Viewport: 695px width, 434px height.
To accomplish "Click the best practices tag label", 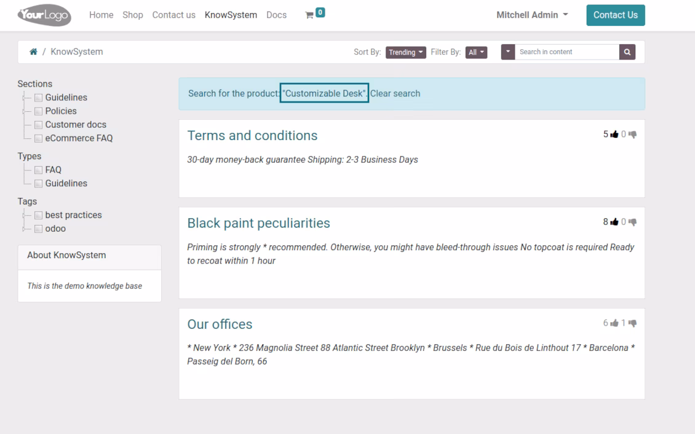I will tap(74, 215).
